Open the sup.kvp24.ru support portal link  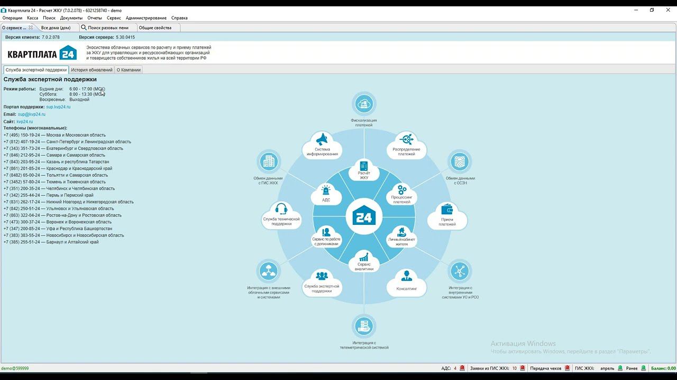[58, 107]
